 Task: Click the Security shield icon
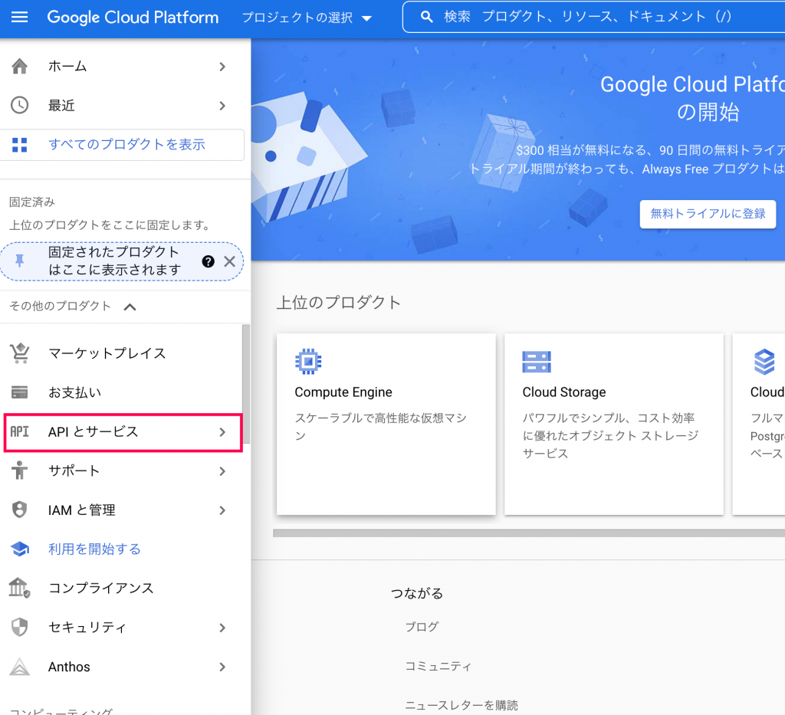tap(19, 627)
